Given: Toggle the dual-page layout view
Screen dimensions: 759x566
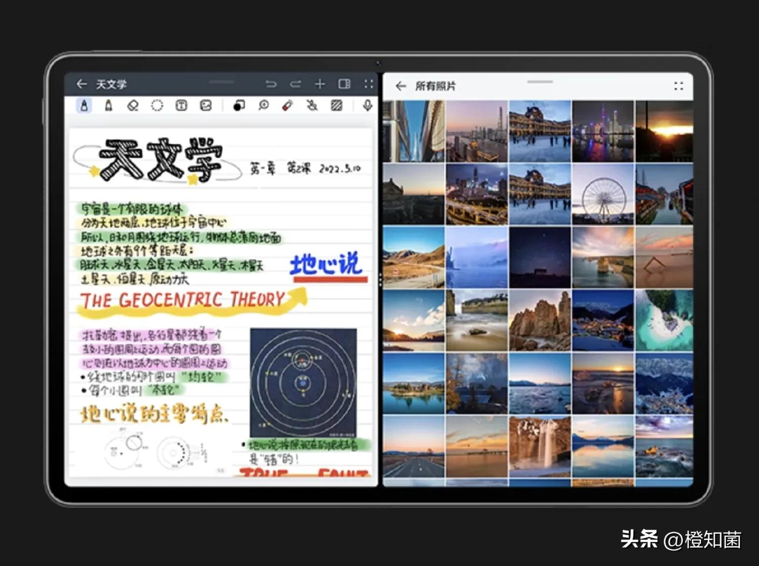Looking at the screenshot, I should point(344,84).
